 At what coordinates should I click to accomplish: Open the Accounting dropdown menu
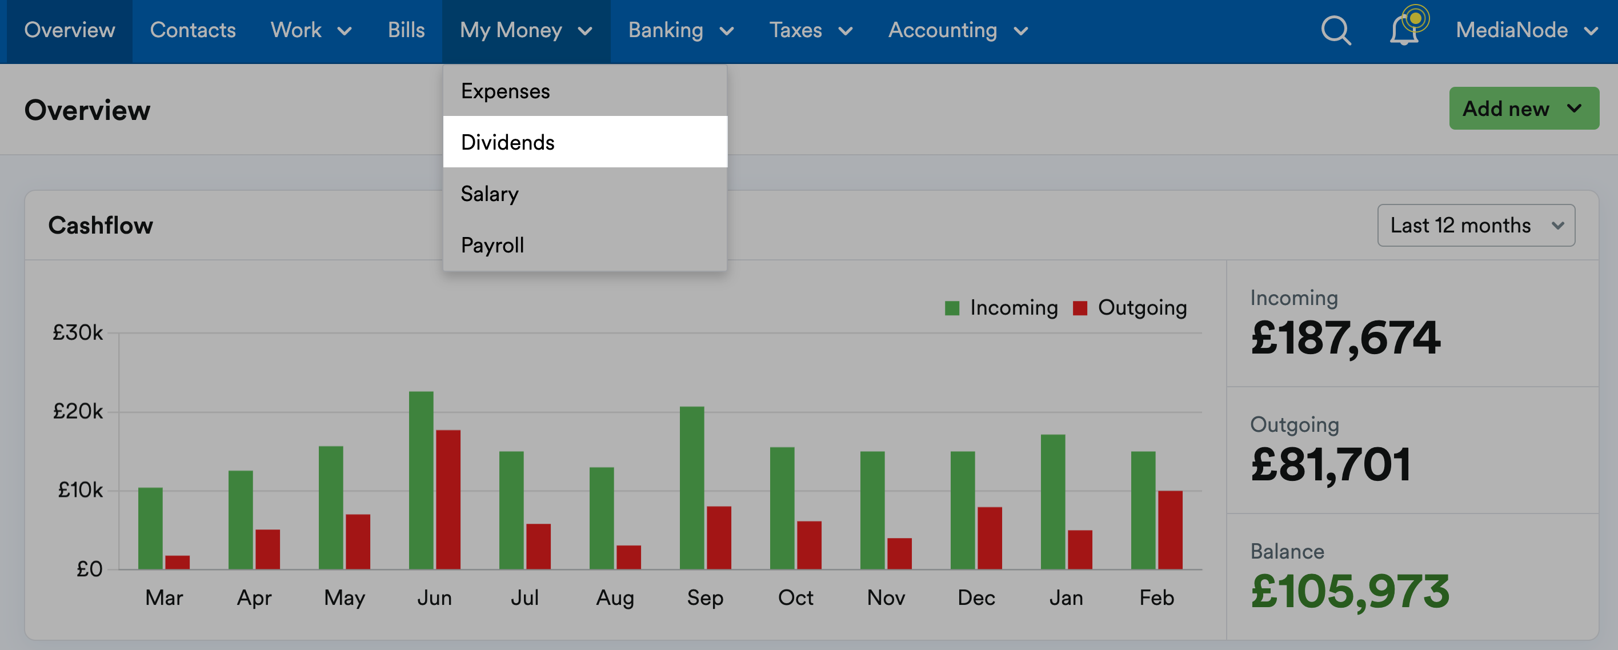point(958,30)
